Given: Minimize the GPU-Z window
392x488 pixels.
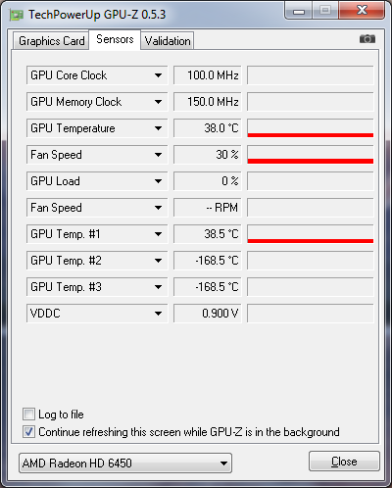Looking at the screenshot, I should click(299, 11).
